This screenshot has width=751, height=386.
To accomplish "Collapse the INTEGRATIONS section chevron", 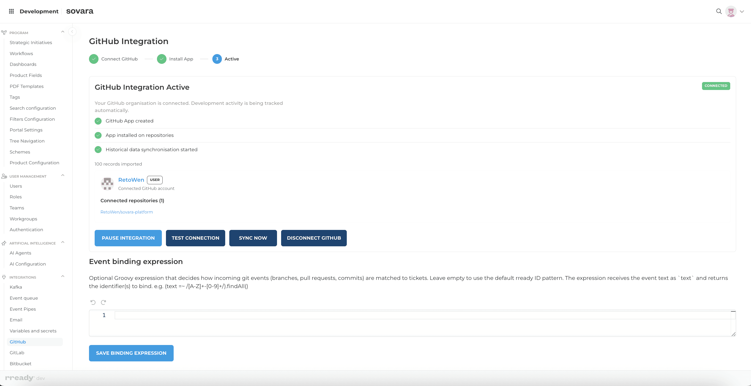I will click(62, 277).
